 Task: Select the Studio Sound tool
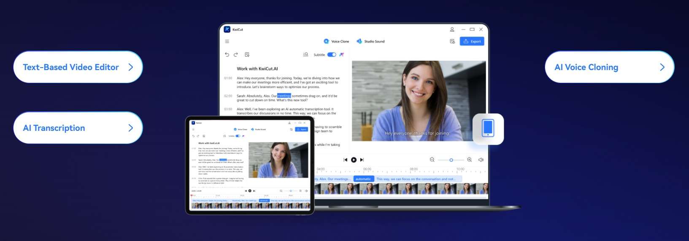[370, 41]
